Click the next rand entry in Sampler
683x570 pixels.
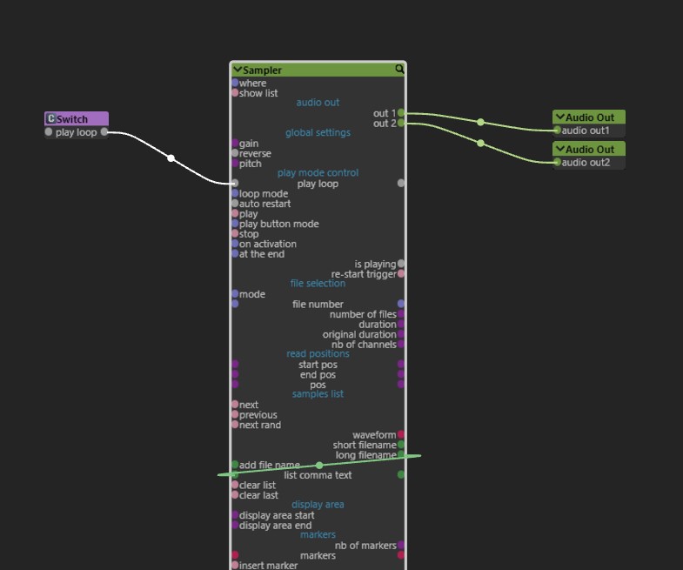[x=259, y=425]
